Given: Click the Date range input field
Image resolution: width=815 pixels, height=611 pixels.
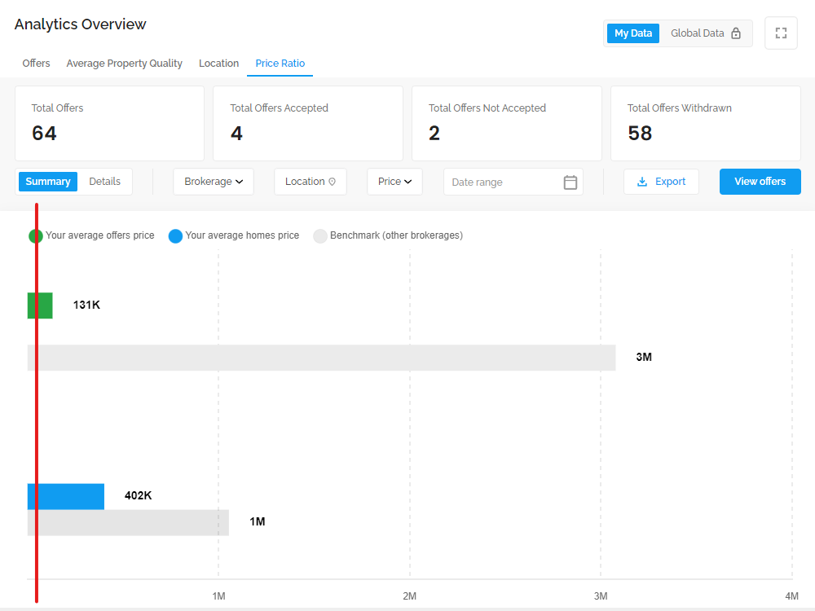Looking at the screenshot, I should pos(513,182).
